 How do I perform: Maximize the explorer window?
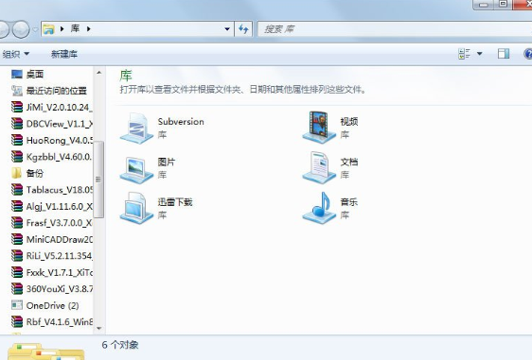click(503, 4)
